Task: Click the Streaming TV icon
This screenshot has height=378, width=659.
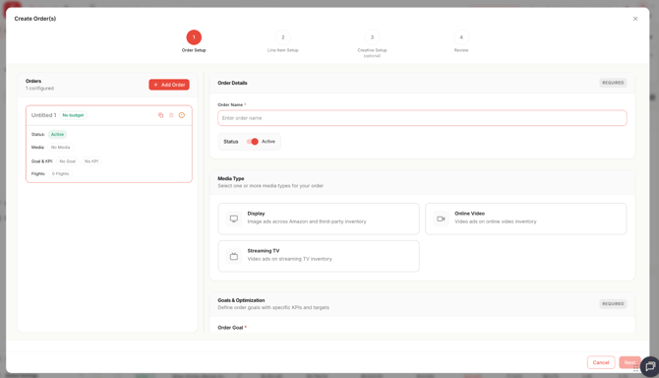Action: (234, 256)
